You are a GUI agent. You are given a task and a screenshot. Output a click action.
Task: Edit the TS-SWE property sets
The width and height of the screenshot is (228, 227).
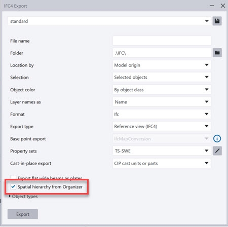tap(217, 151)
